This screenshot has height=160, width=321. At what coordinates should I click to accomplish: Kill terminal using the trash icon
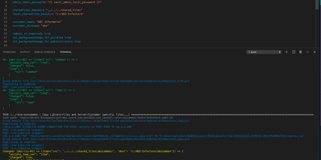300,52
